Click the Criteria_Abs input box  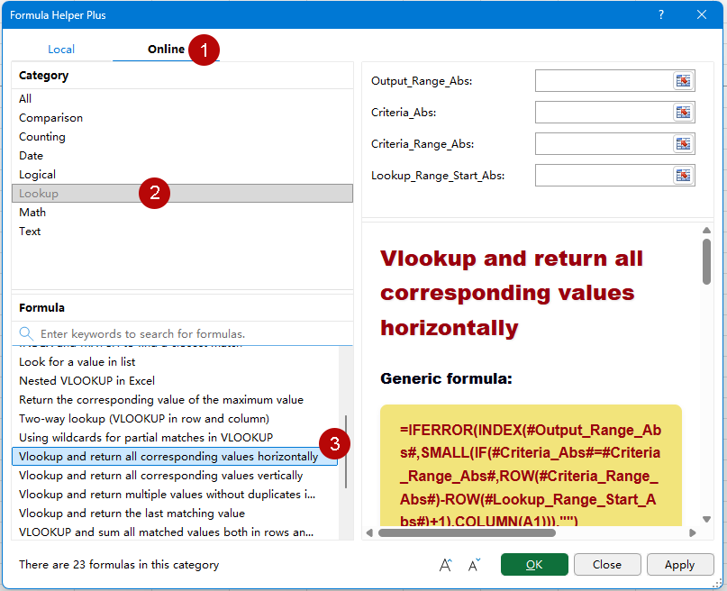pos(604,113)
